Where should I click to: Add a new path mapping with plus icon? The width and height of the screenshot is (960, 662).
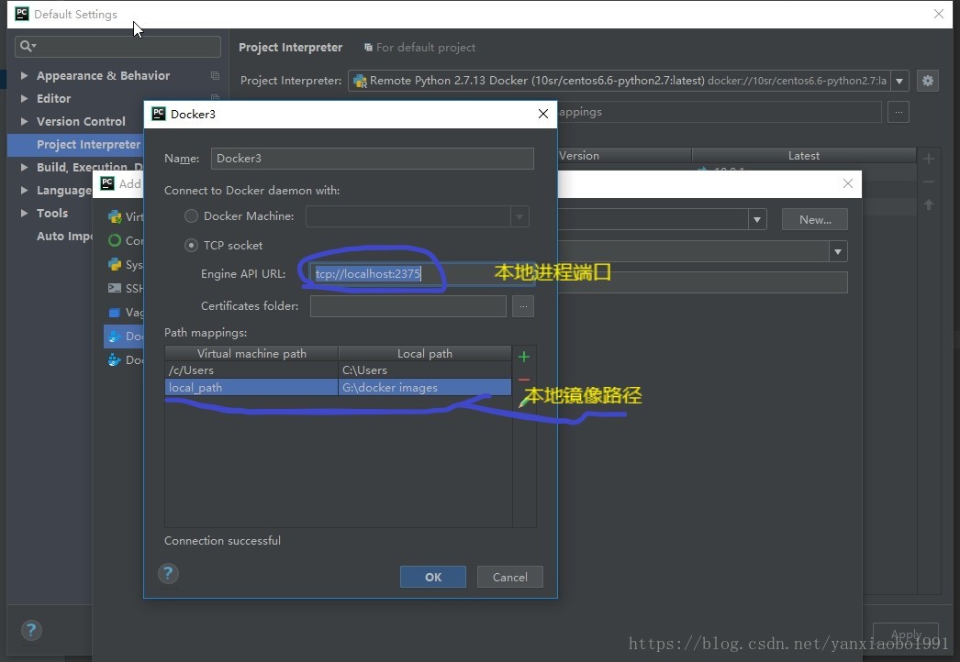click(524, 357)
